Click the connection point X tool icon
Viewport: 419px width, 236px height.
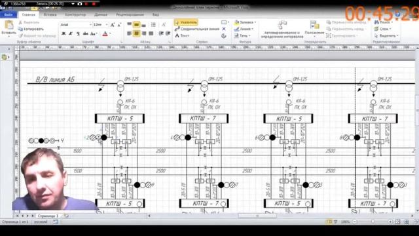(224, 29)
